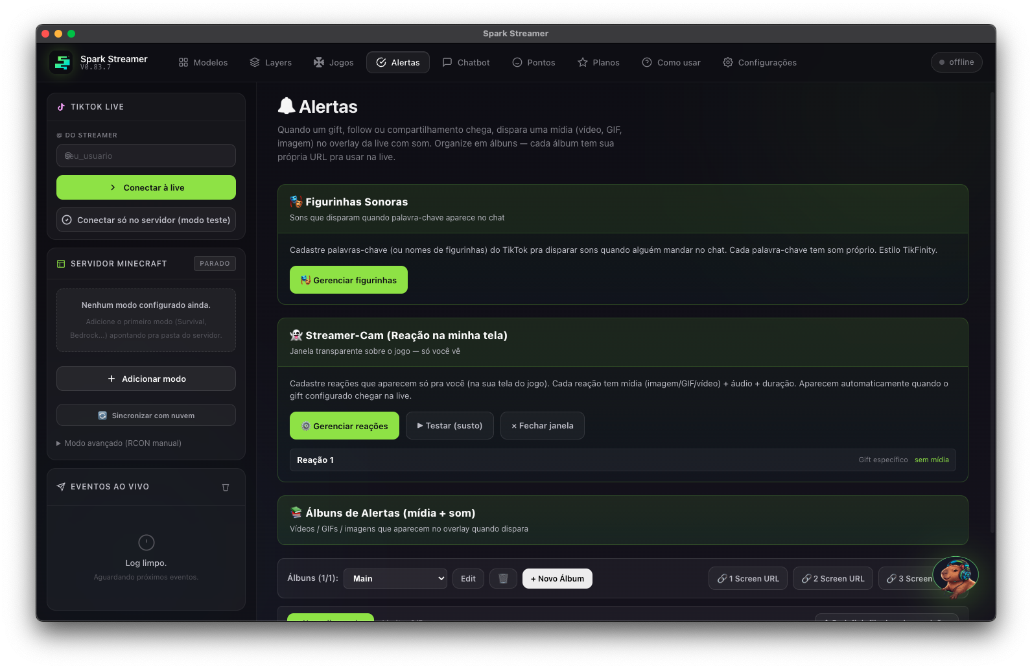The width and height of the screenshot is (1032, 669).
Task: Select the Alertas tab
Action: coord(398,62)
